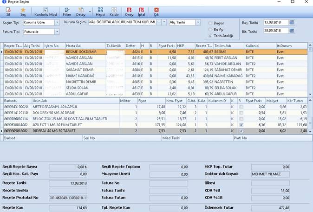Toggle R checkbox for METEOSPASMYL row

[x=241, y=107]
